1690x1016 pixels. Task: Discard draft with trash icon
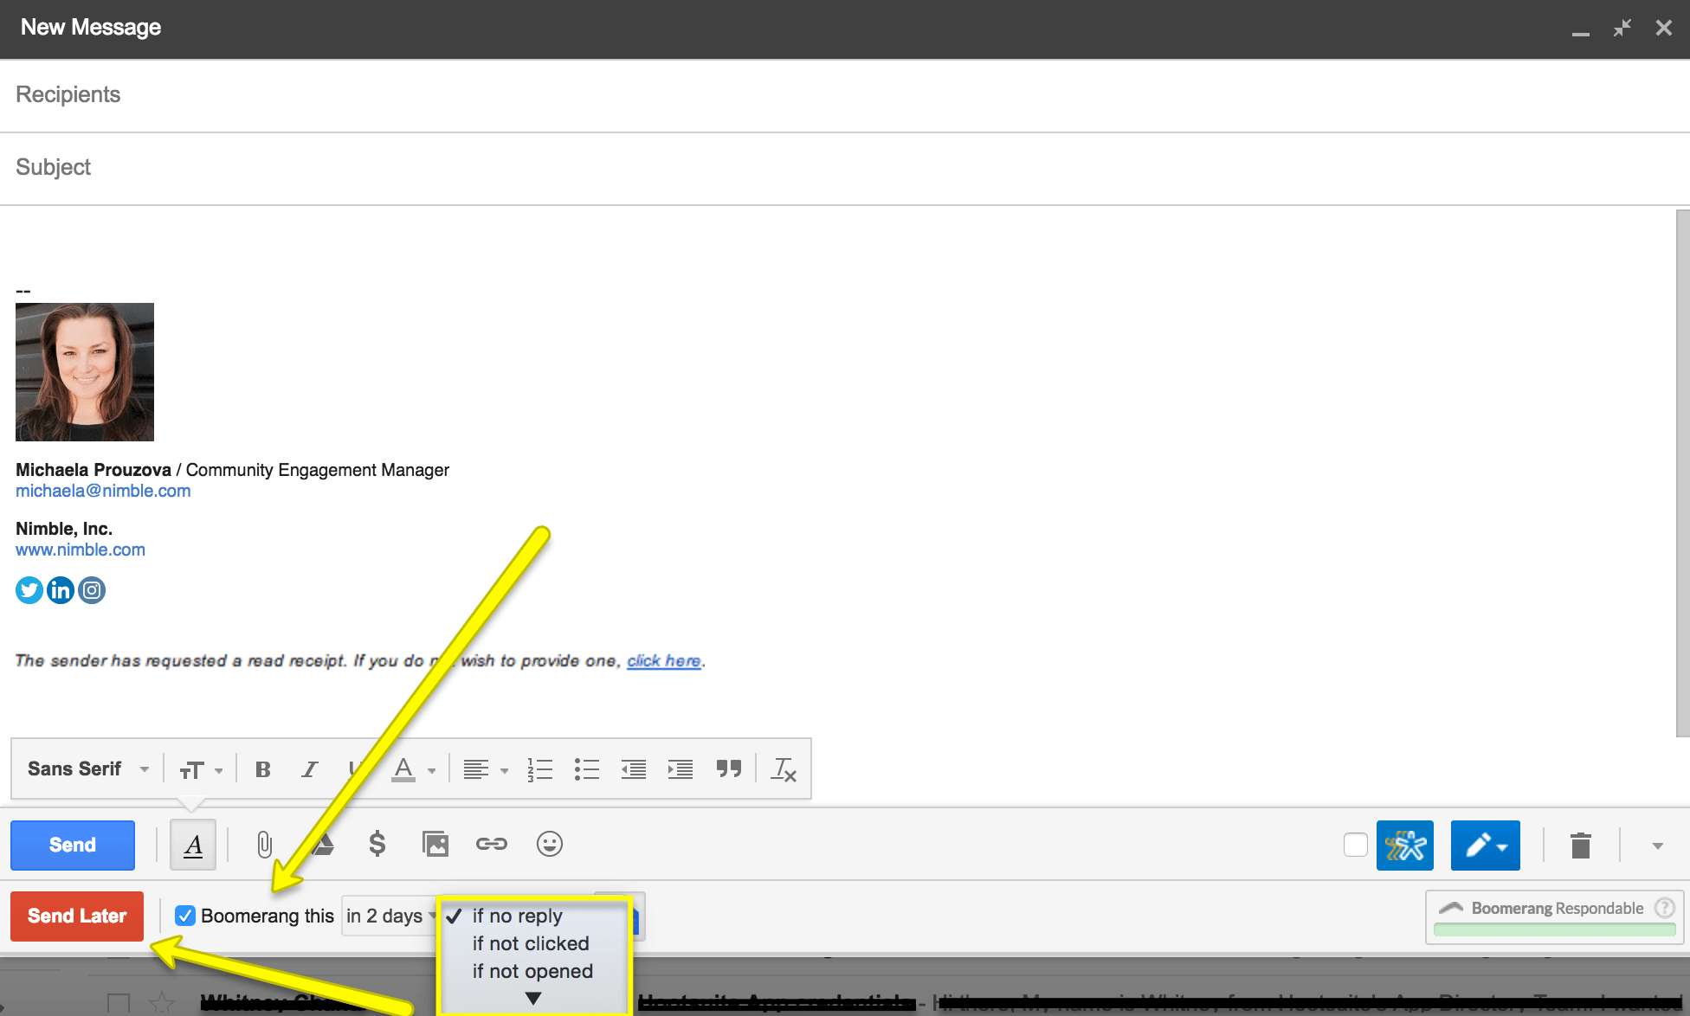1580,846
